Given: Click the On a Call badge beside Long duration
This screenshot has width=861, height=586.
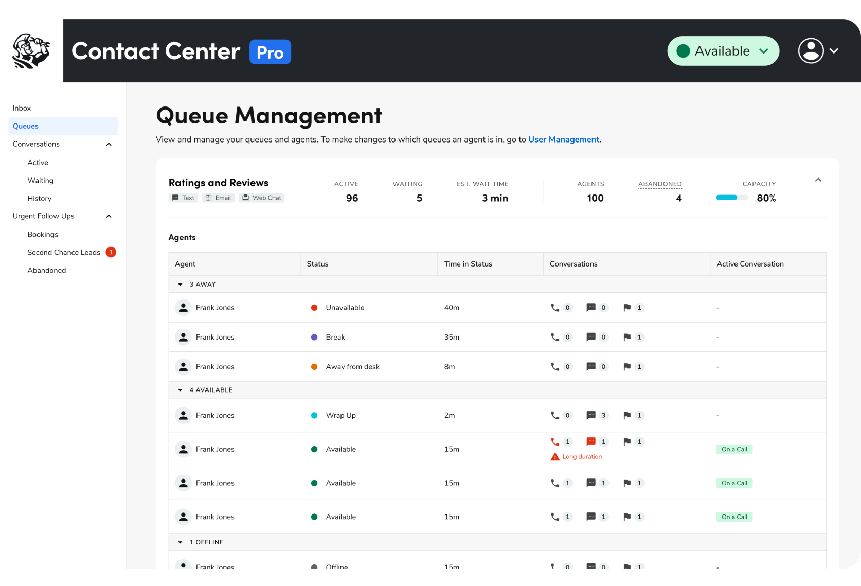Looking at the screenshot, I should click(734, 449).
